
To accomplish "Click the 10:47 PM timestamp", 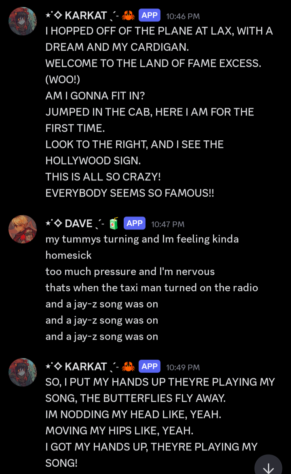I will [x=168, y=224].
